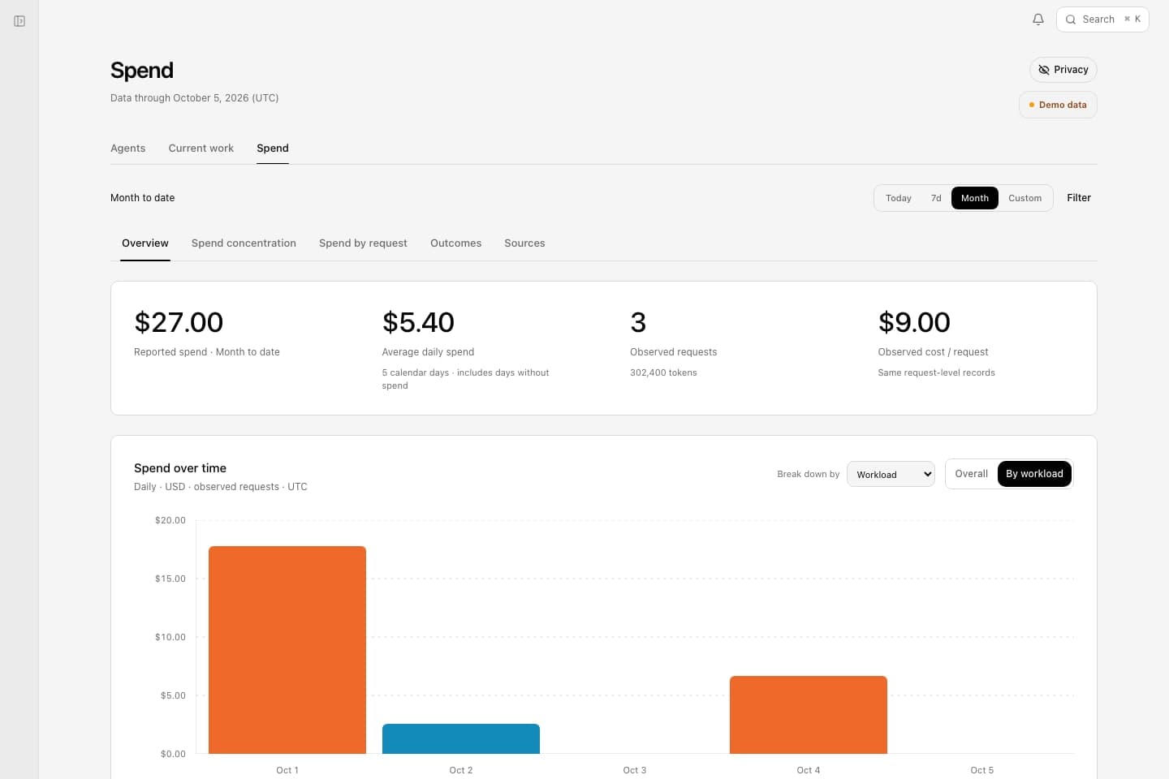
Task: Click the Spend page heading
Action: coord(142,71)
